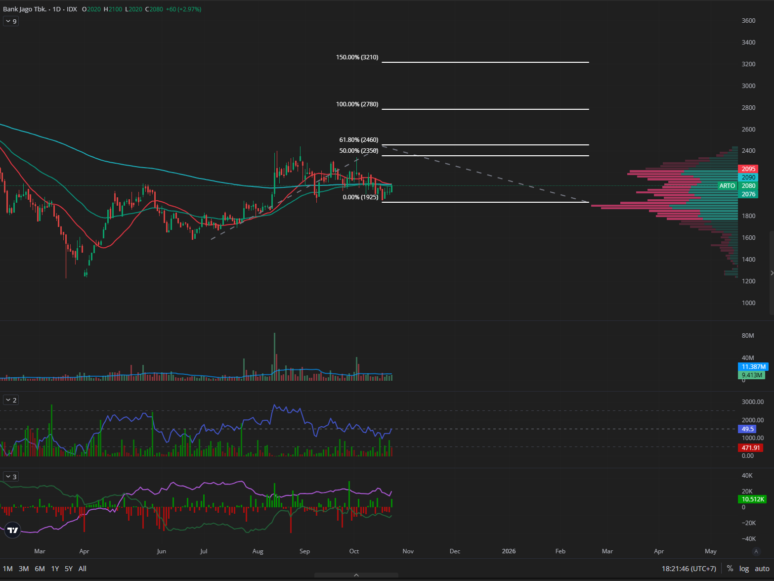The width and height of the screenshot is (774, 581).
Task: Collapse the legend marked 2 in the oscillator pane
Action: click(x=11, y=400)
